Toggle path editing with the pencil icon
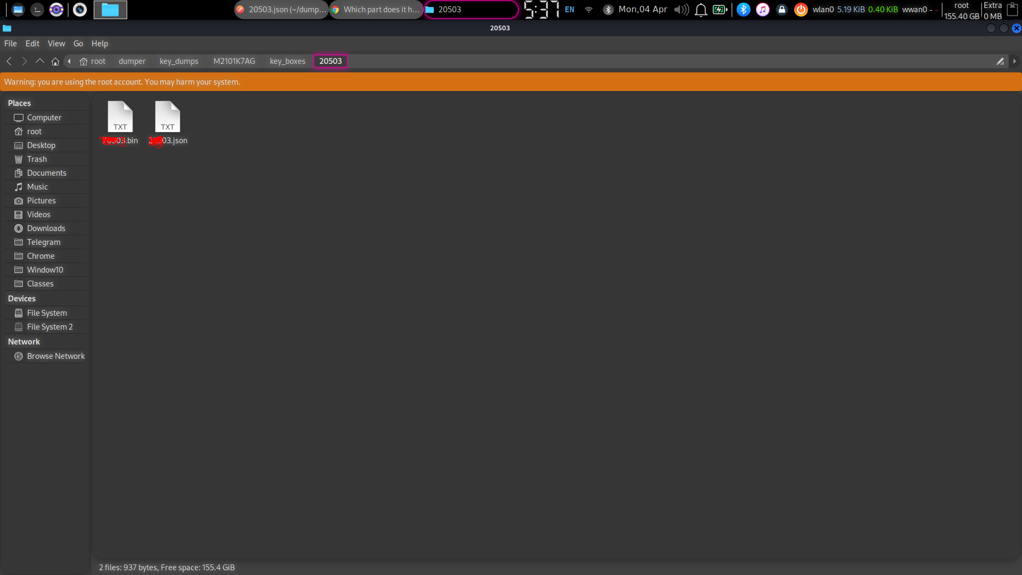1022x575 pixels. click(1001, 61)
